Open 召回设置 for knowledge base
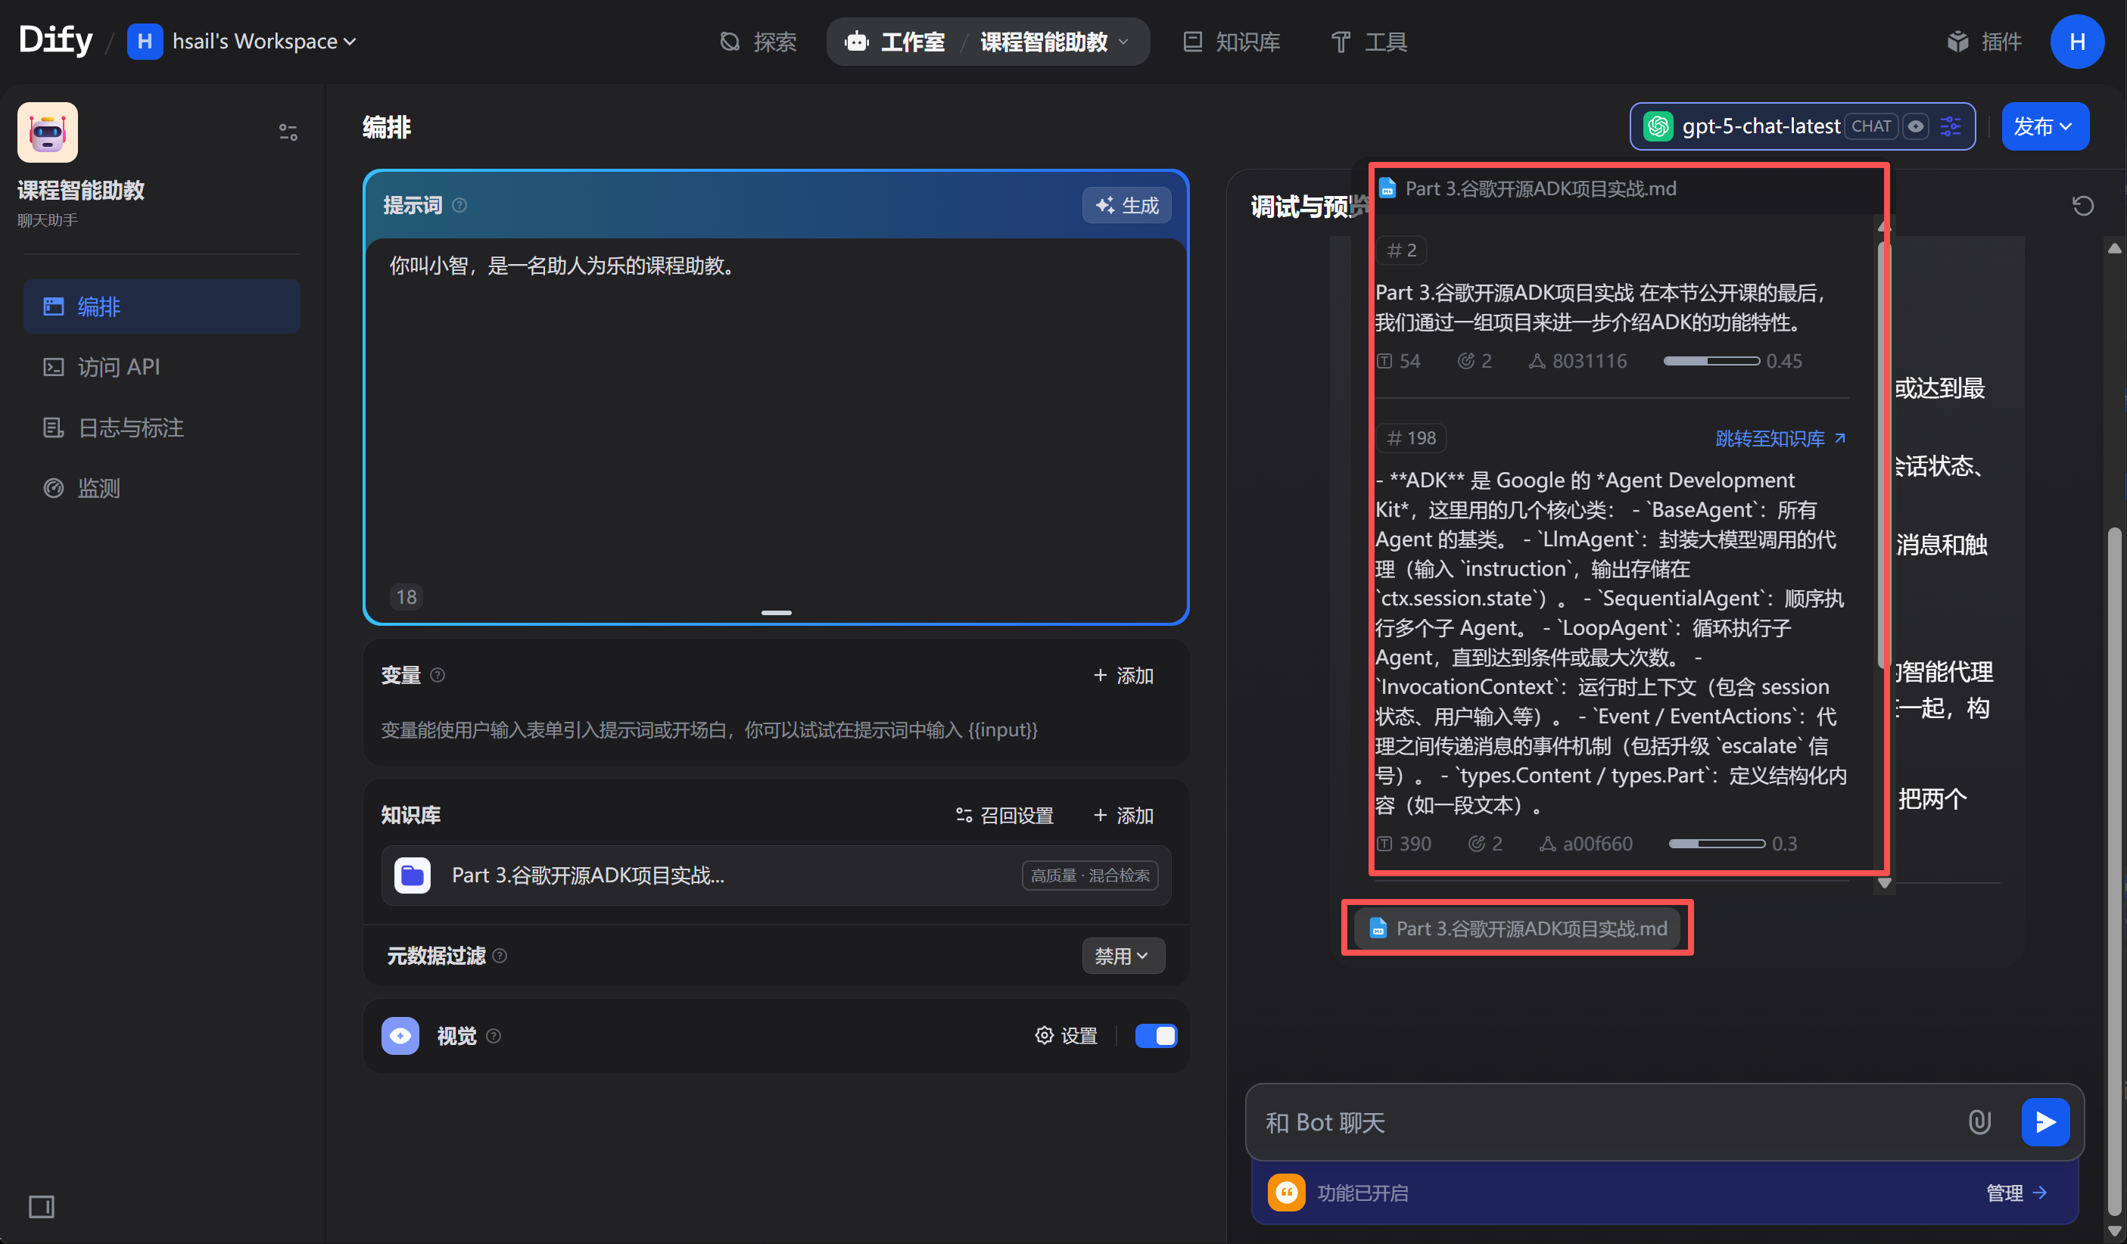2127x1244 pixels. (1004, 815)
